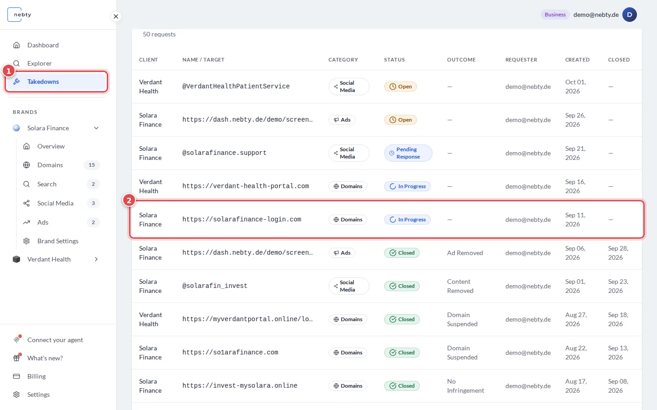Click the Ads trend icon in sidebar

(26, 222)
